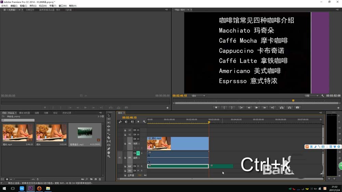Open Program monitor zoom level dropdown

[198, 96]
